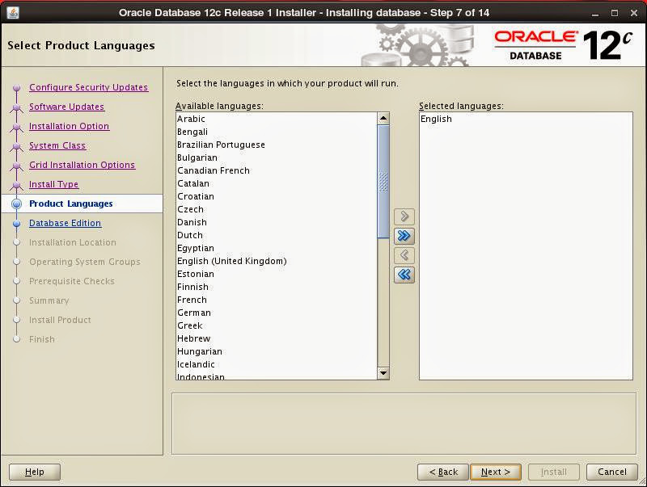
Task: Maximize the installer window
Action: pos(615,13)
